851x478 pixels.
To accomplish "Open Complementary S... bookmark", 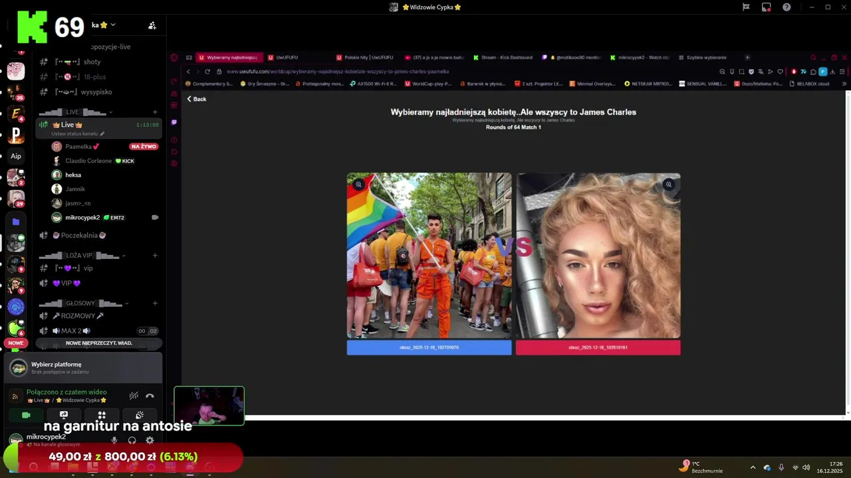I will pyautogui.click(x=209, y=84).
